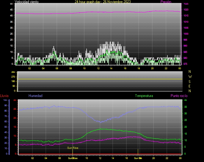Click the Sun Rise dashed yellow marker
This screenshot has height=162, width=204.
(73, 152)
